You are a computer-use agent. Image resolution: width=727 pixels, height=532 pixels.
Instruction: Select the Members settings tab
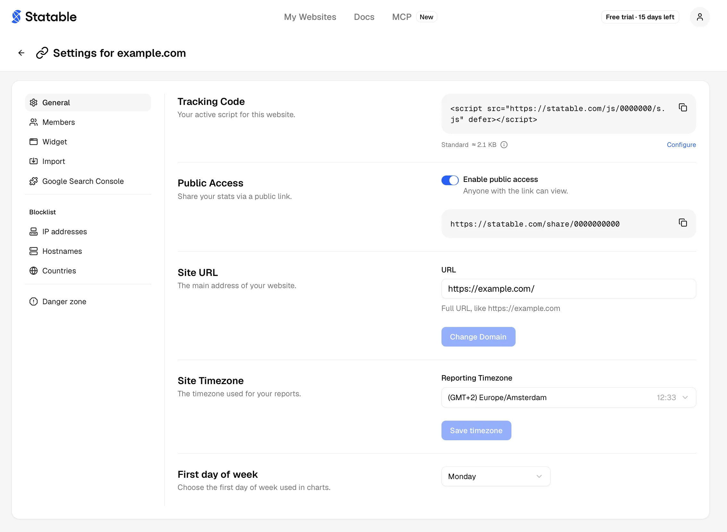[88, 122]
